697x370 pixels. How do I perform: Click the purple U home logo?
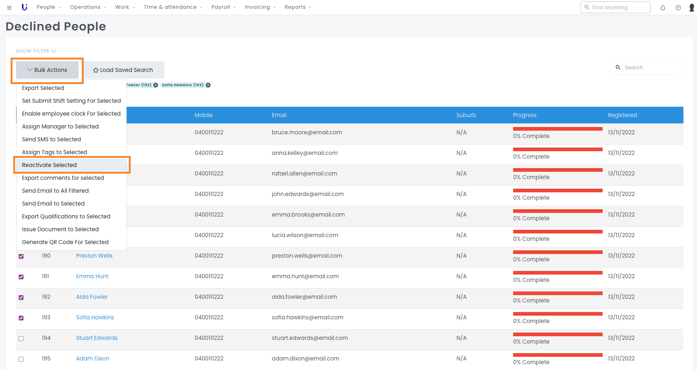click(25, 7)
